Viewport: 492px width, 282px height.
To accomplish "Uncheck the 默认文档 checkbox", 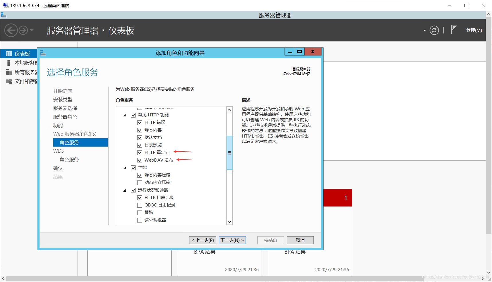I will click(x=140, y=138).
